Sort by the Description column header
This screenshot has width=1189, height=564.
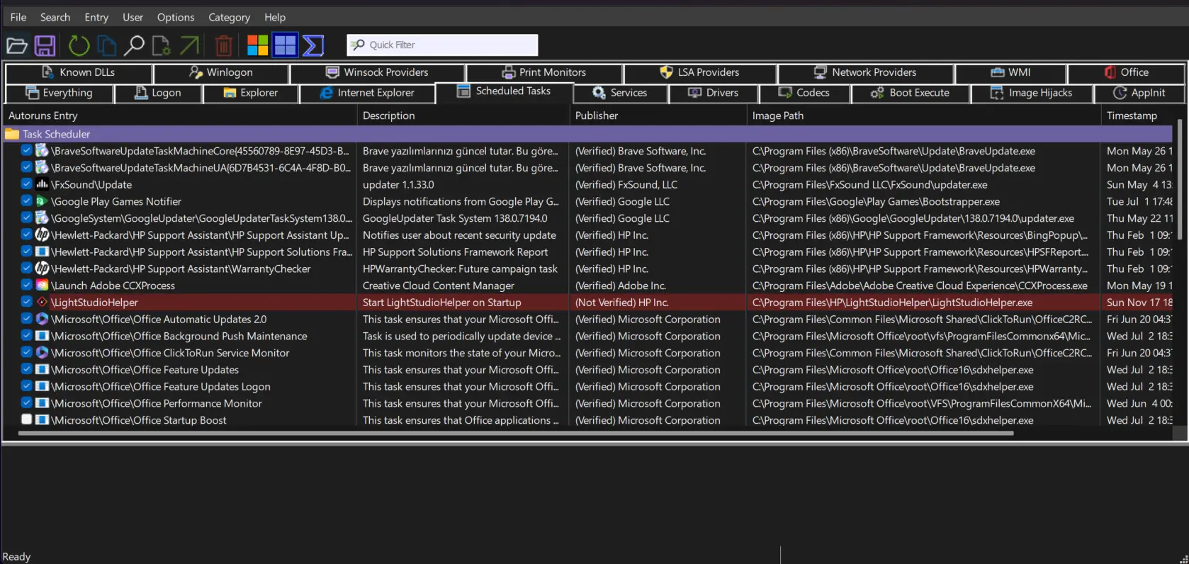pos(463,115)
